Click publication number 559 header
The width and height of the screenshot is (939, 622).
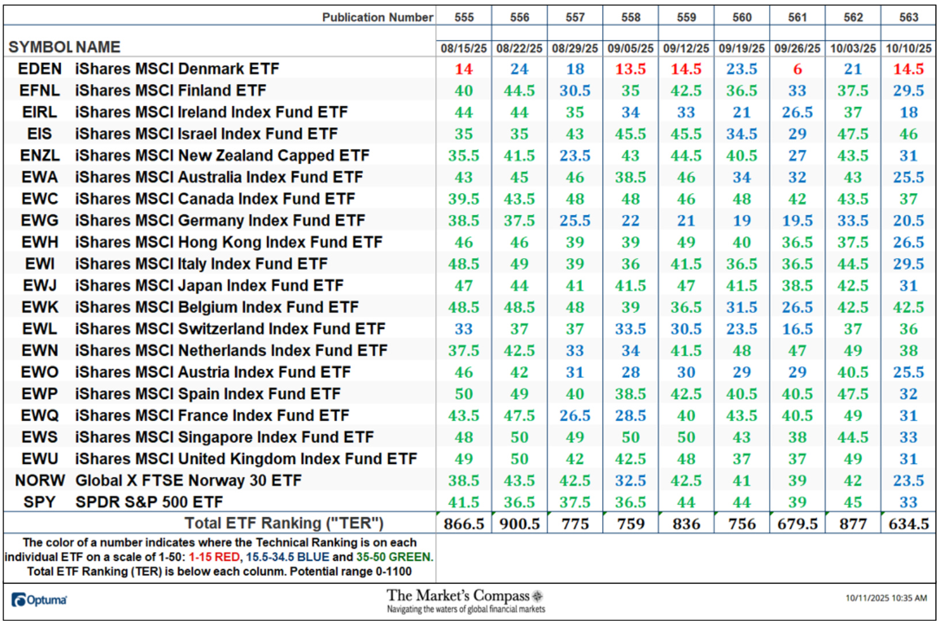point(686,17)
